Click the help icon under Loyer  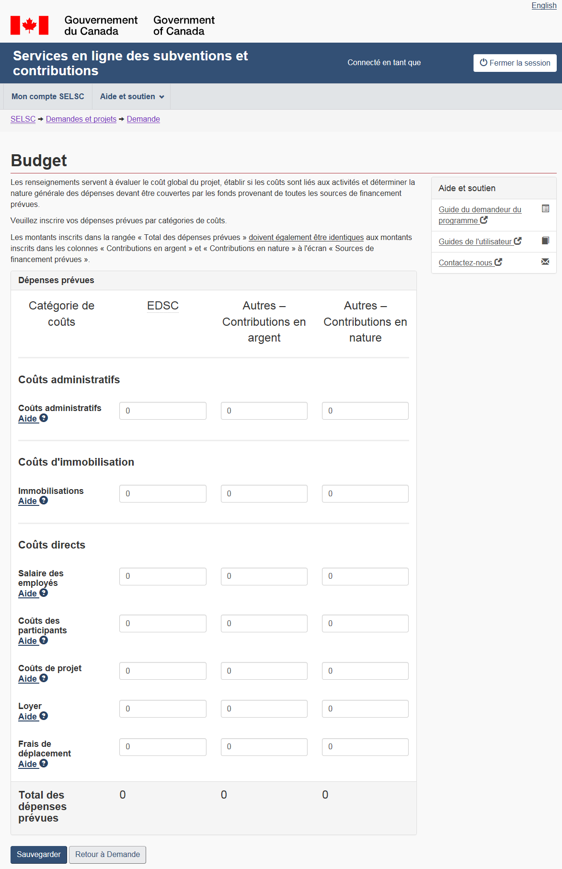click(44, 716)
